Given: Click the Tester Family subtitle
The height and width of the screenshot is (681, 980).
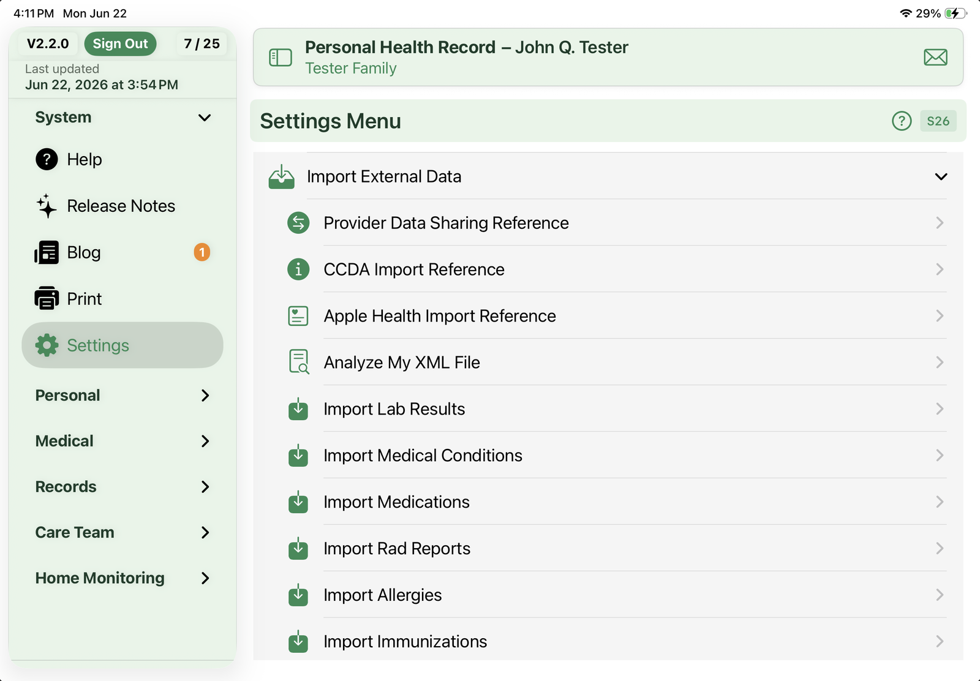Looking at the screenshot, I should (x=351, y=68).
